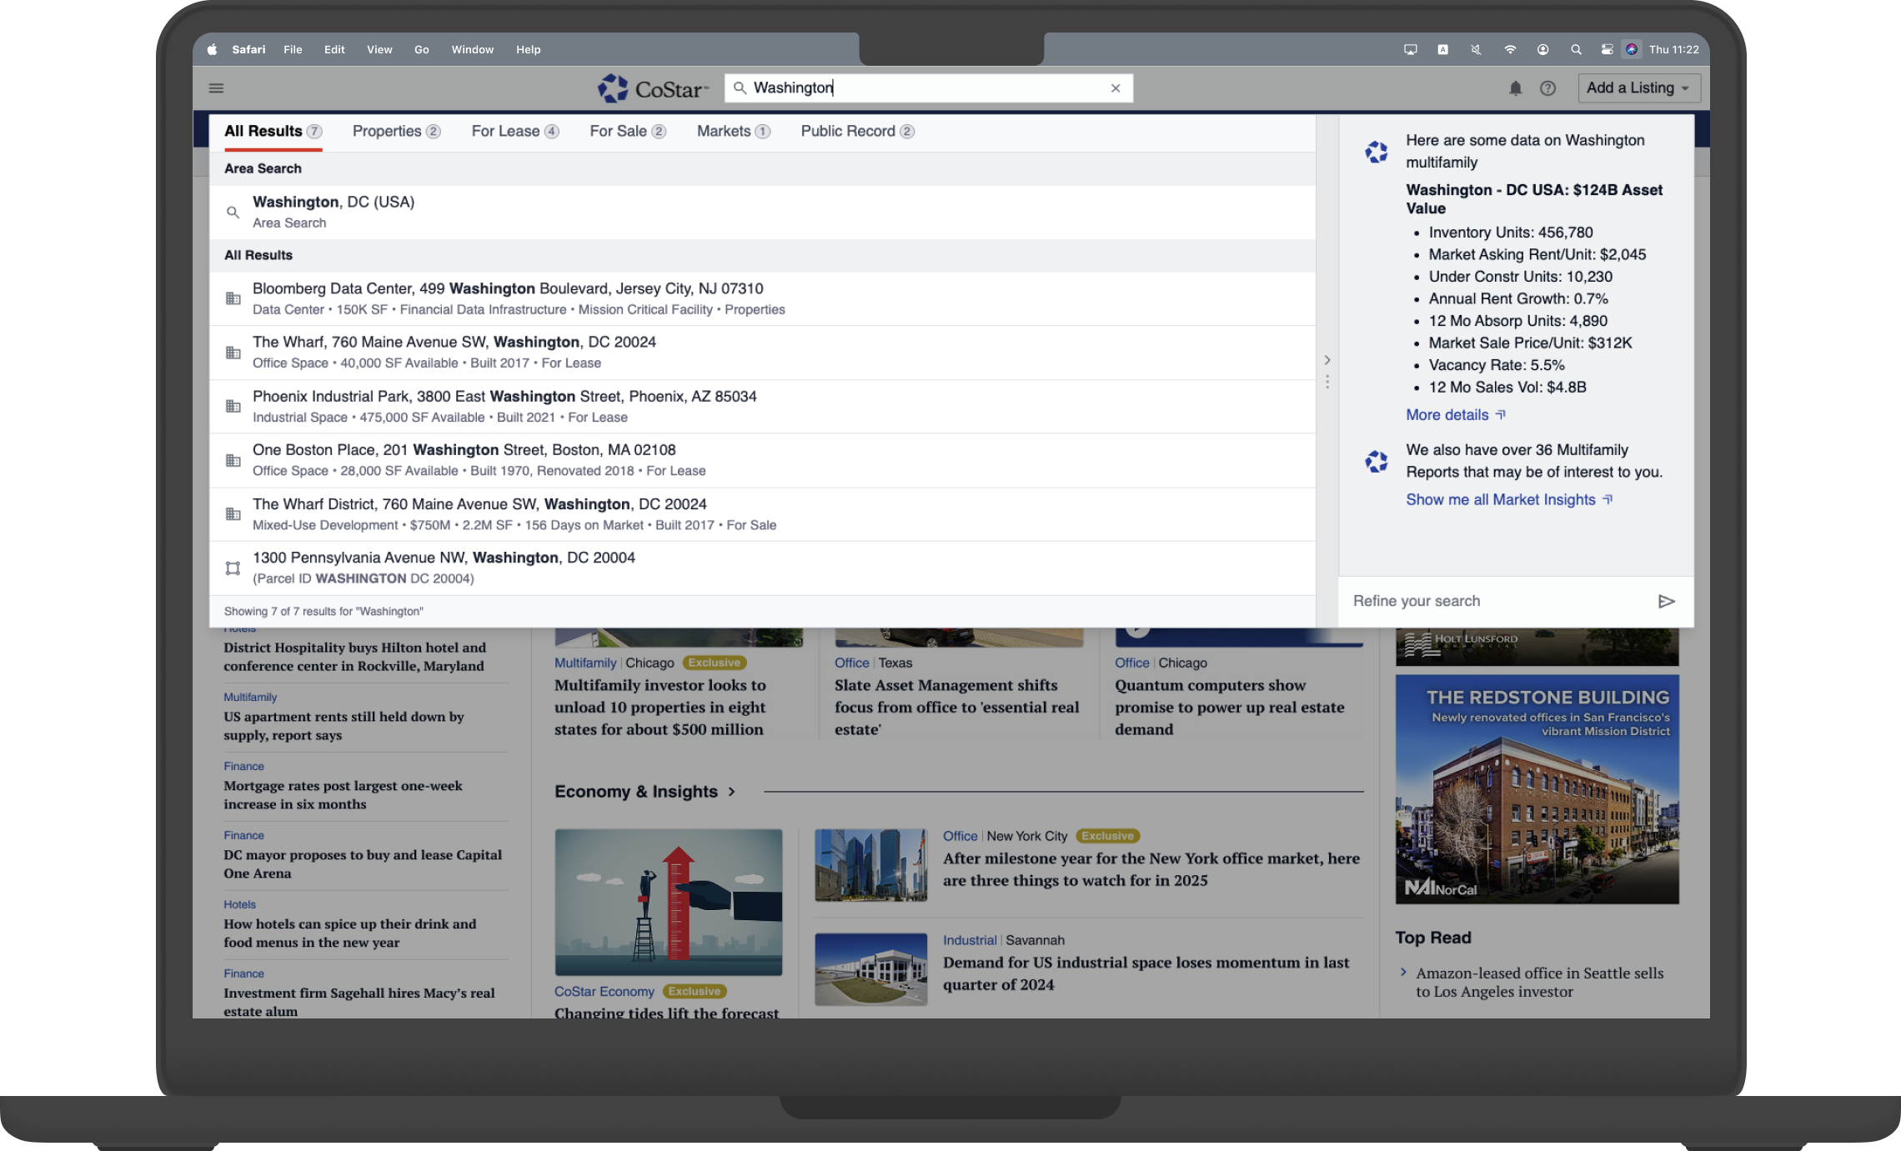Switch to the For Lease tab

[x=514, y=132]
